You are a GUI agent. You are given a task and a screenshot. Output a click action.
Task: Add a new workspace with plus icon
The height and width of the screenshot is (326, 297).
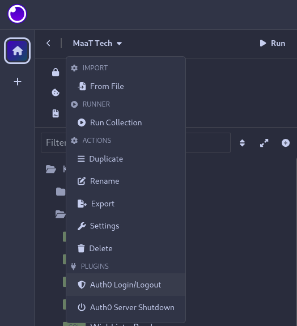[18, 82]
